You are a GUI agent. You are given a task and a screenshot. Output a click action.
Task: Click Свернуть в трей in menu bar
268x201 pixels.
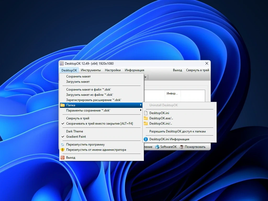click(x=198, y=70)
